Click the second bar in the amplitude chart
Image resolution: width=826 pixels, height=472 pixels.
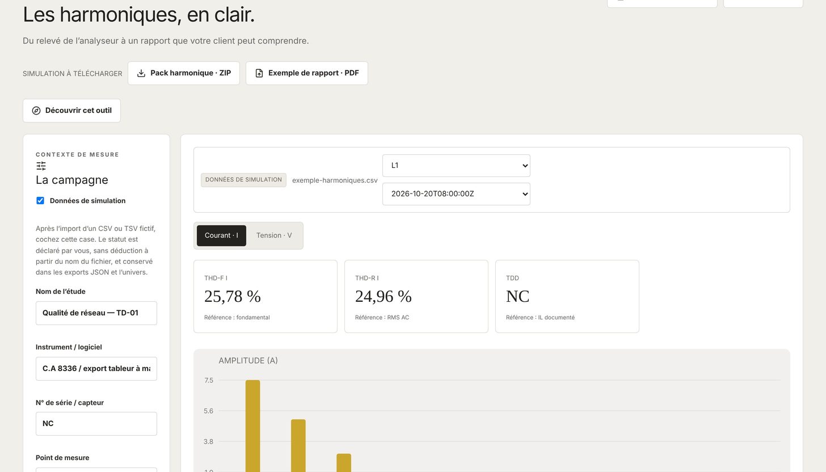coord(298,446)
